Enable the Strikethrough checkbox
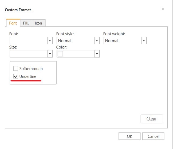This screenshot has height=149, width=173. pos(16,69)
